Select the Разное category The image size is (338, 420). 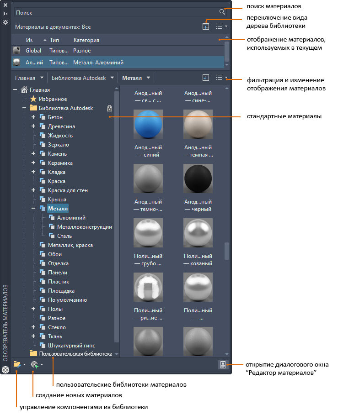click(57, 318)
